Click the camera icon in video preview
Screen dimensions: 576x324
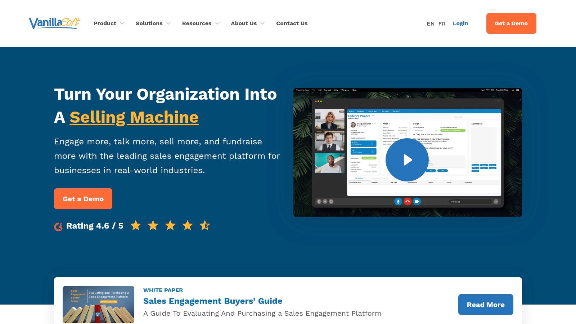click(417, 202)
